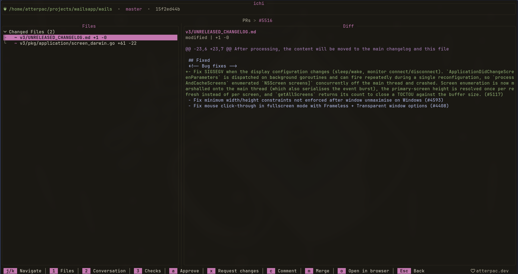The width and height of the screenshot is (518, 274).
Task: Click the commit hash 15f2ed44b
Action: pyautogui.click(x=168, y=9)
